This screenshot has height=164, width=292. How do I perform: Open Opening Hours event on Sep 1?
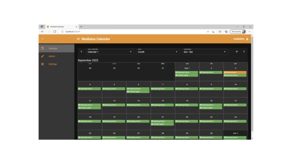tap(186, 72)
